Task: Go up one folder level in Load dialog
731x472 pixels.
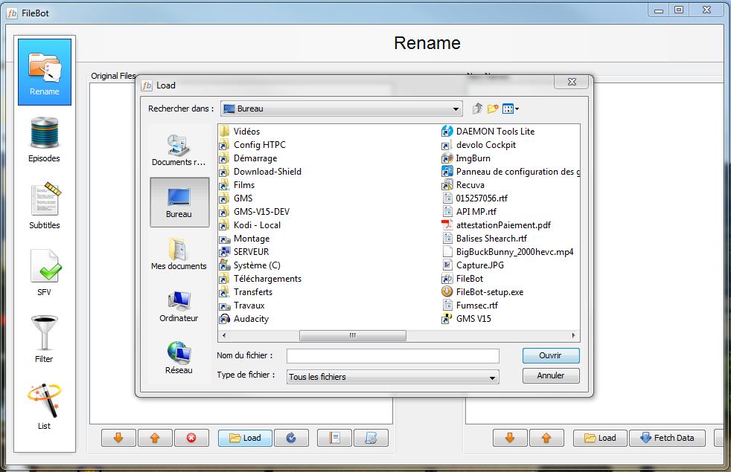Action: tap(477, 109)
